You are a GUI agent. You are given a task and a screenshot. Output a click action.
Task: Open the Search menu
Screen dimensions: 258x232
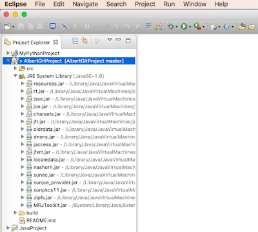(116, 4)
